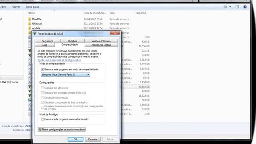Click the 503 KB file size cell

[x=146, y=100]
